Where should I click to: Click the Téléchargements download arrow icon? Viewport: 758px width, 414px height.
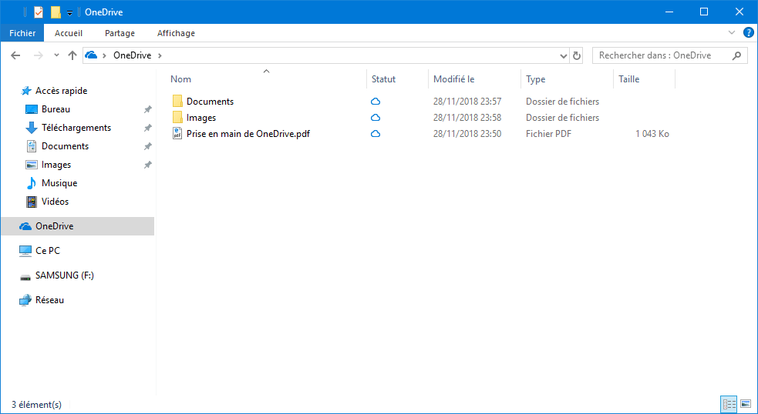[32, 128]
